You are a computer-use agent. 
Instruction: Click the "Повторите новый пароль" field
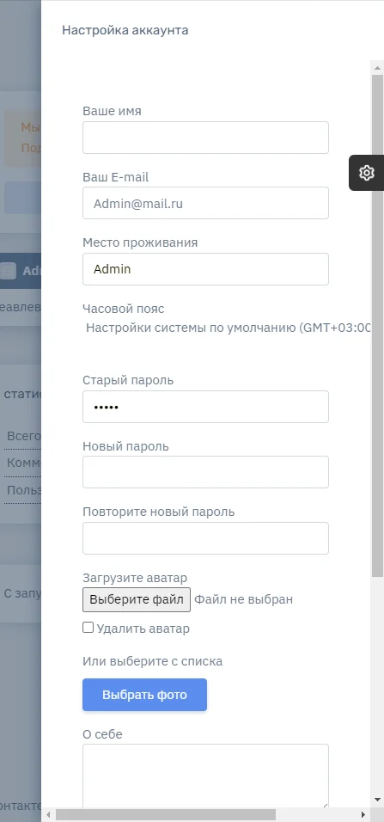(x=205, y=538)
